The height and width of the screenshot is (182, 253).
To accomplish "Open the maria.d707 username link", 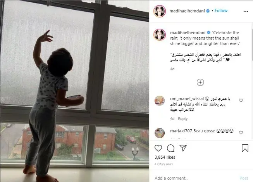I will tap(181, 131).
